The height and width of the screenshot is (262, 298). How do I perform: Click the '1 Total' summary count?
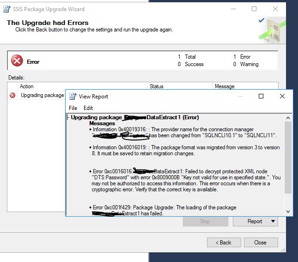tap(187, 57)
